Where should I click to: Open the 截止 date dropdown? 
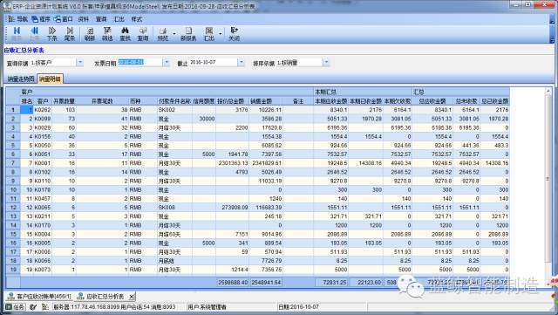[x=241, y=63]
